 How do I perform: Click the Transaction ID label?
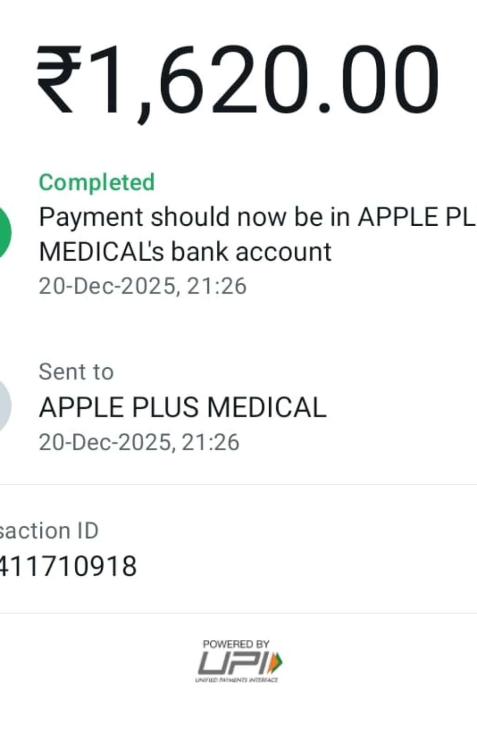[49, 530]
